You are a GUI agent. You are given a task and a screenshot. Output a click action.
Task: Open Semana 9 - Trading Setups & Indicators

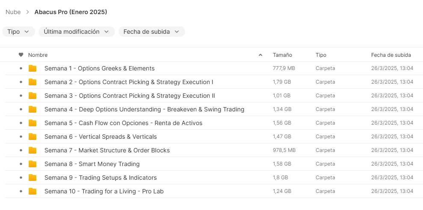click(x=101, y=178)
